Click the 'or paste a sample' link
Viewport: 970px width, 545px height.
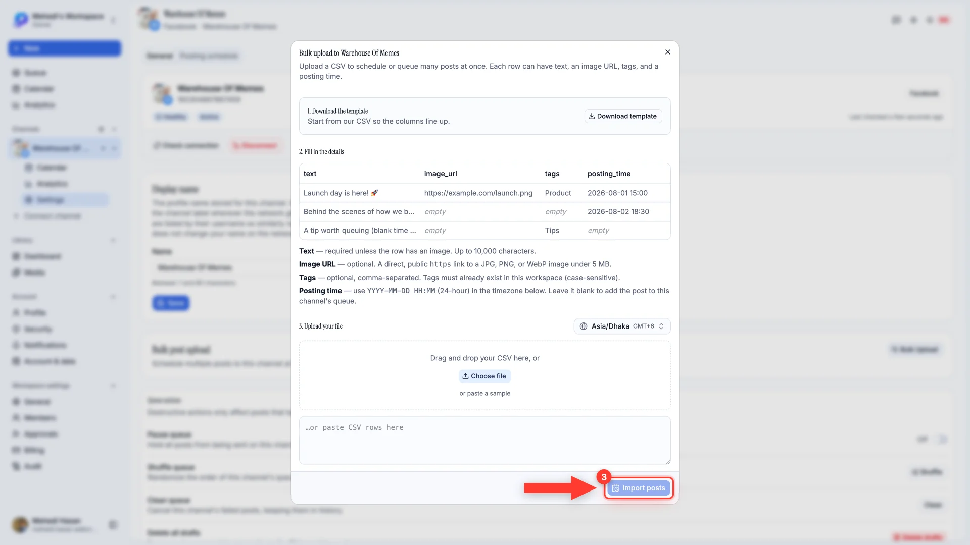[x=484, y=393]
